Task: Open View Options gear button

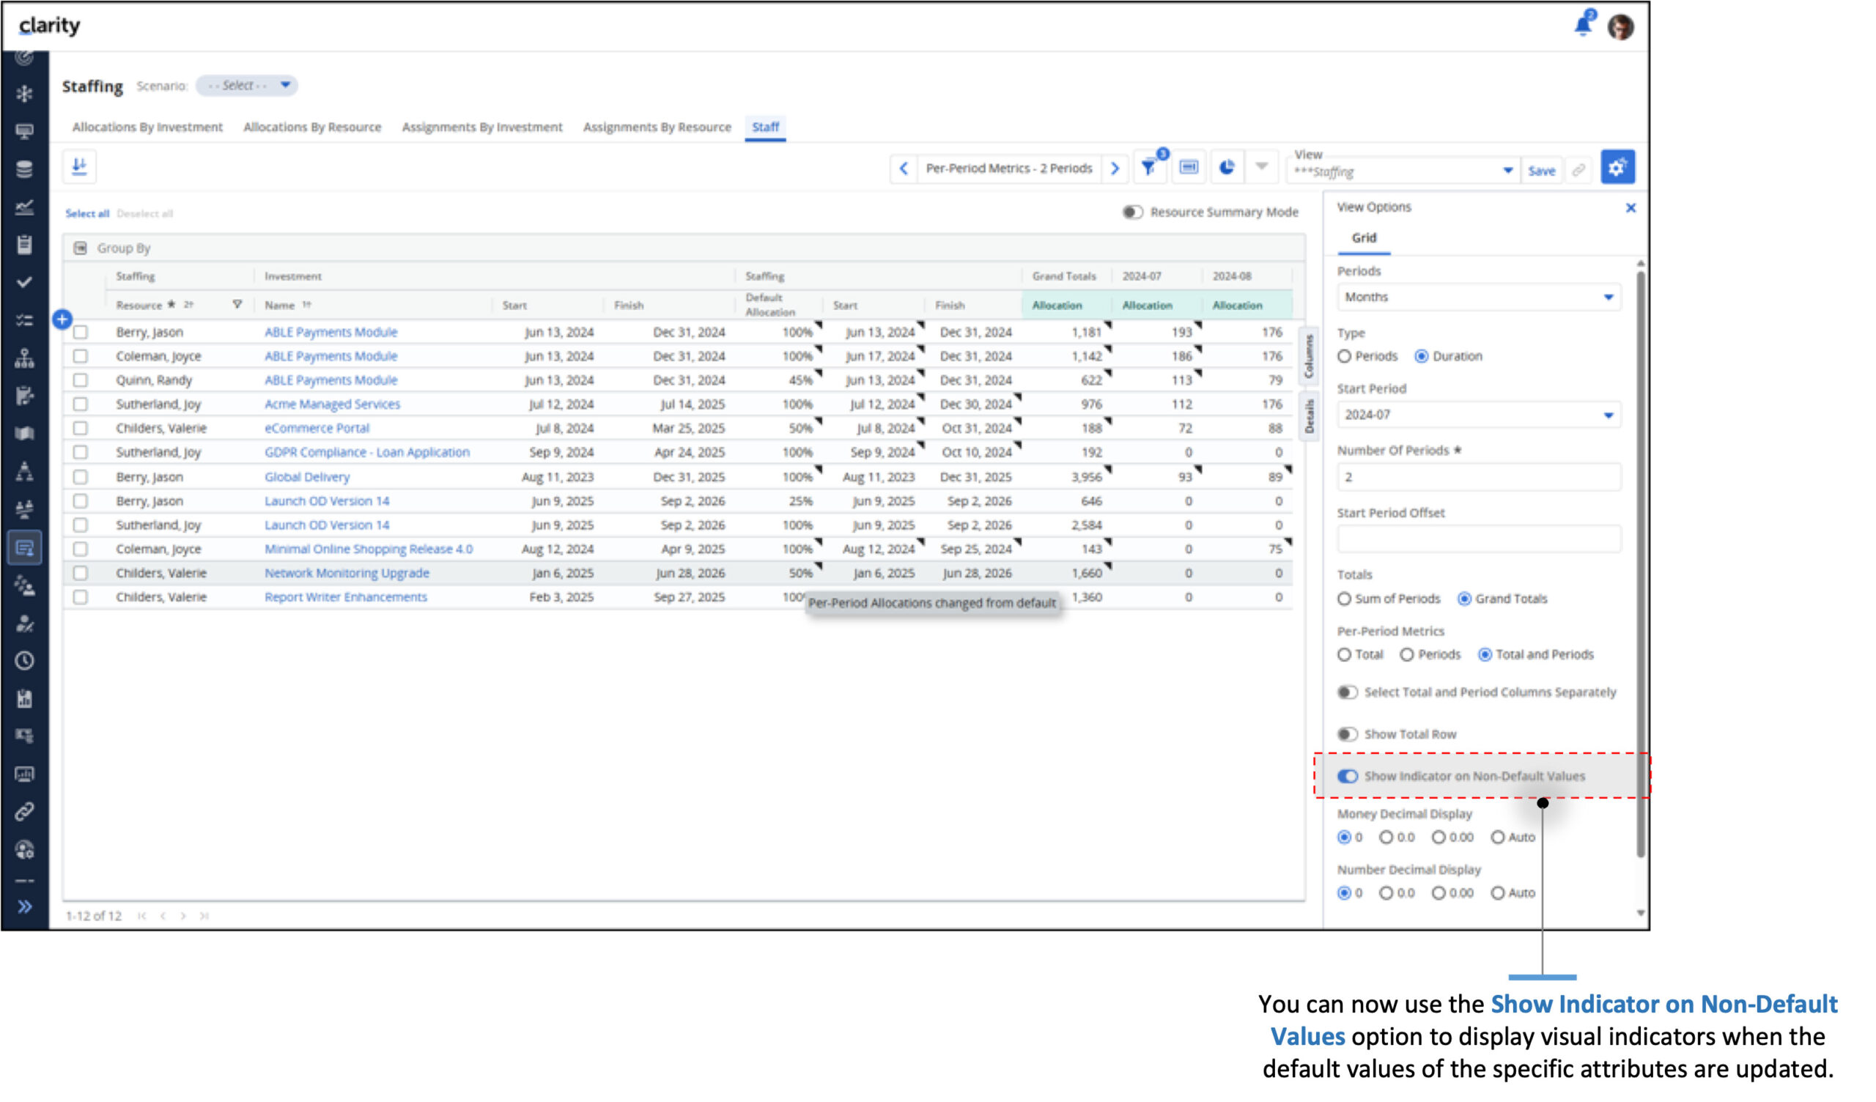Action: click(1617, 168)
